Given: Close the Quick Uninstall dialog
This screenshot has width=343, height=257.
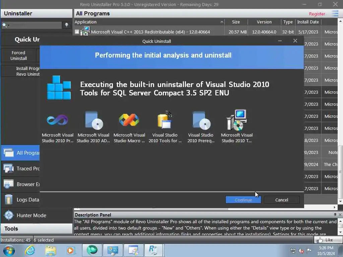Looking at the screenshot, I should click(295, 41).
